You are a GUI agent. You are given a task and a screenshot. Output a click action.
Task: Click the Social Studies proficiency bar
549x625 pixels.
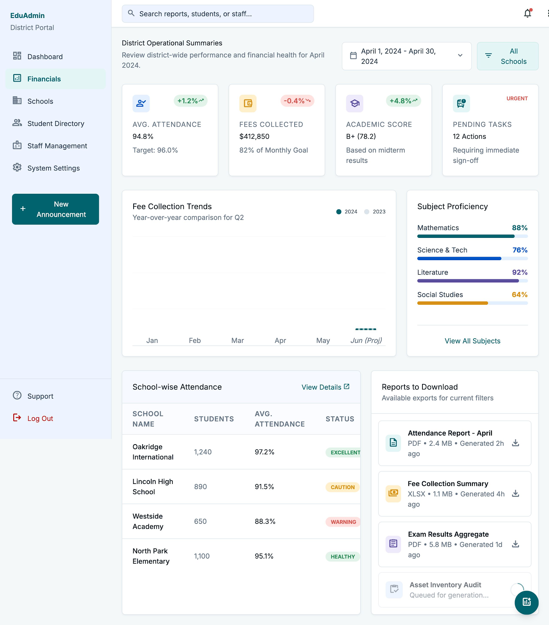(472, 303)
